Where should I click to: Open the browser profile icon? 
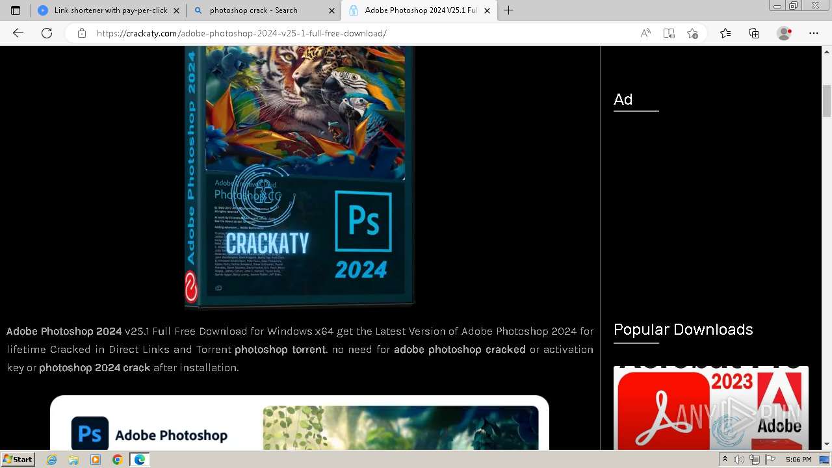pos(785,33)
